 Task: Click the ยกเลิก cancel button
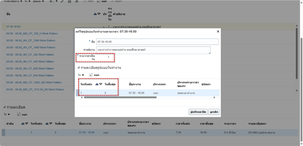214,112
